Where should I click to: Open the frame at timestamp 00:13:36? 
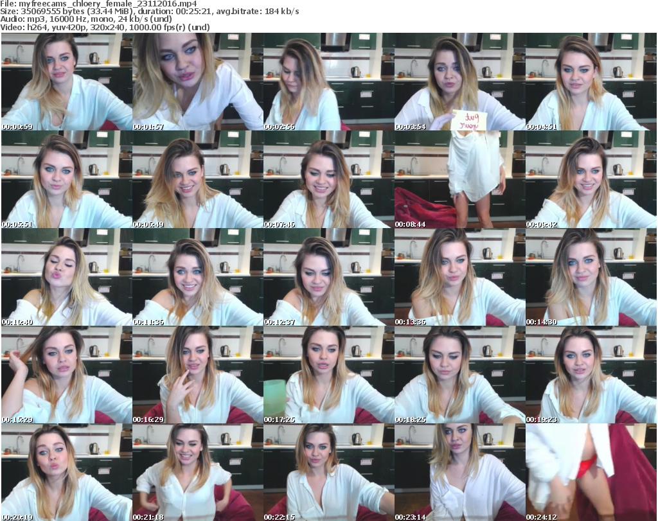point(459,277)
